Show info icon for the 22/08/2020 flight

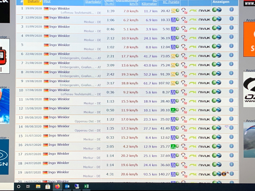231,55
